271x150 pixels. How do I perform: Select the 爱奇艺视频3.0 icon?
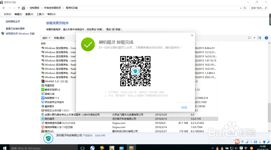[43, 90]
